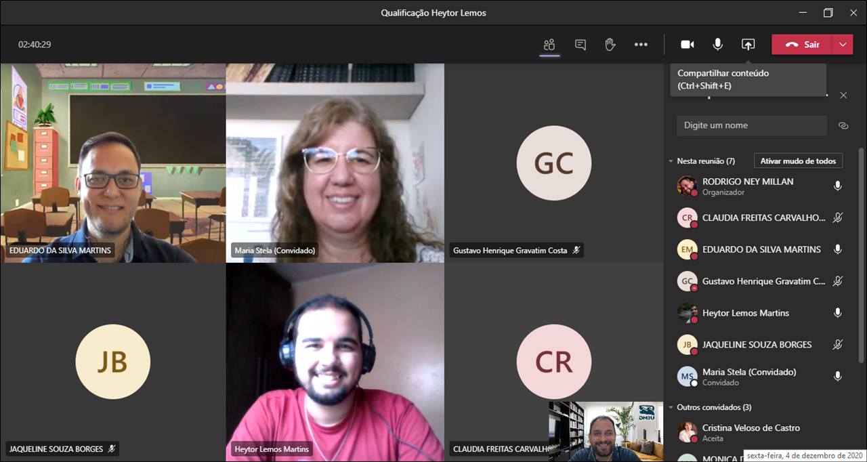Click the share content icon
Image resolution: width=867 pixels, height=462 pixels.
(x=748, y=45)
